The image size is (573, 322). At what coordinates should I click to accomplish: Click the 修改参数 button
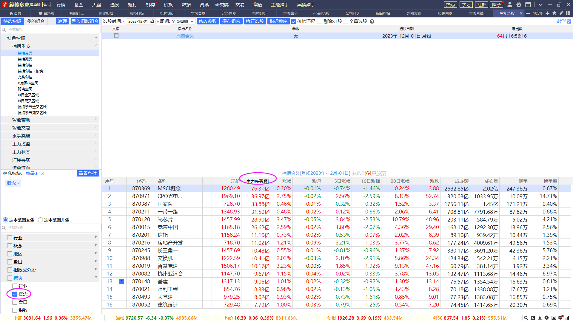click(x=208, y=21)
